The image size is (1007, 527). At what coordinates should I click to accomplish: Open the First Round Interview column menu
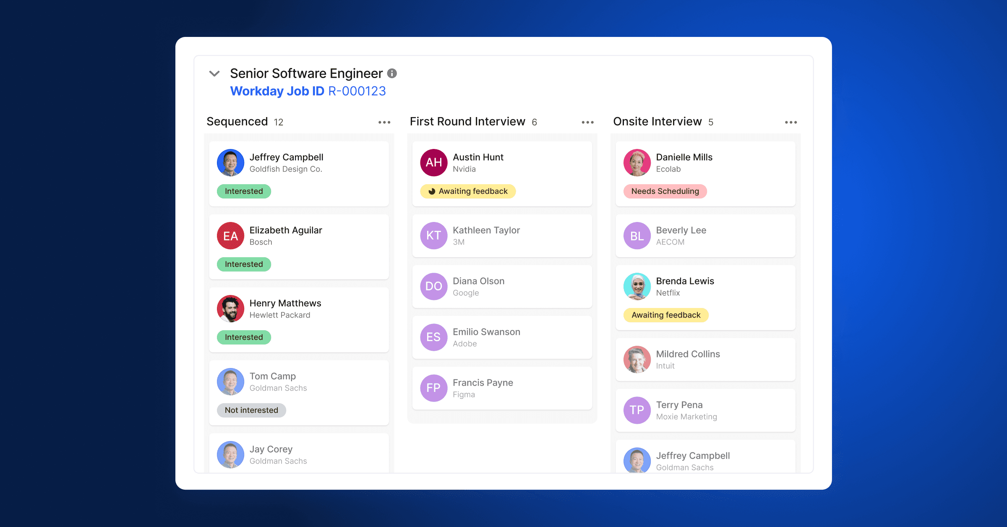[x=587, y=122]
